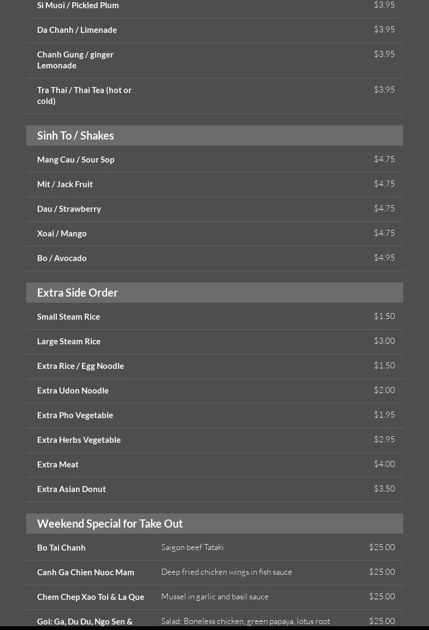Select the Xoai / Mango shake item
Viewport: 429px width, 630px height.
(62, 234)
